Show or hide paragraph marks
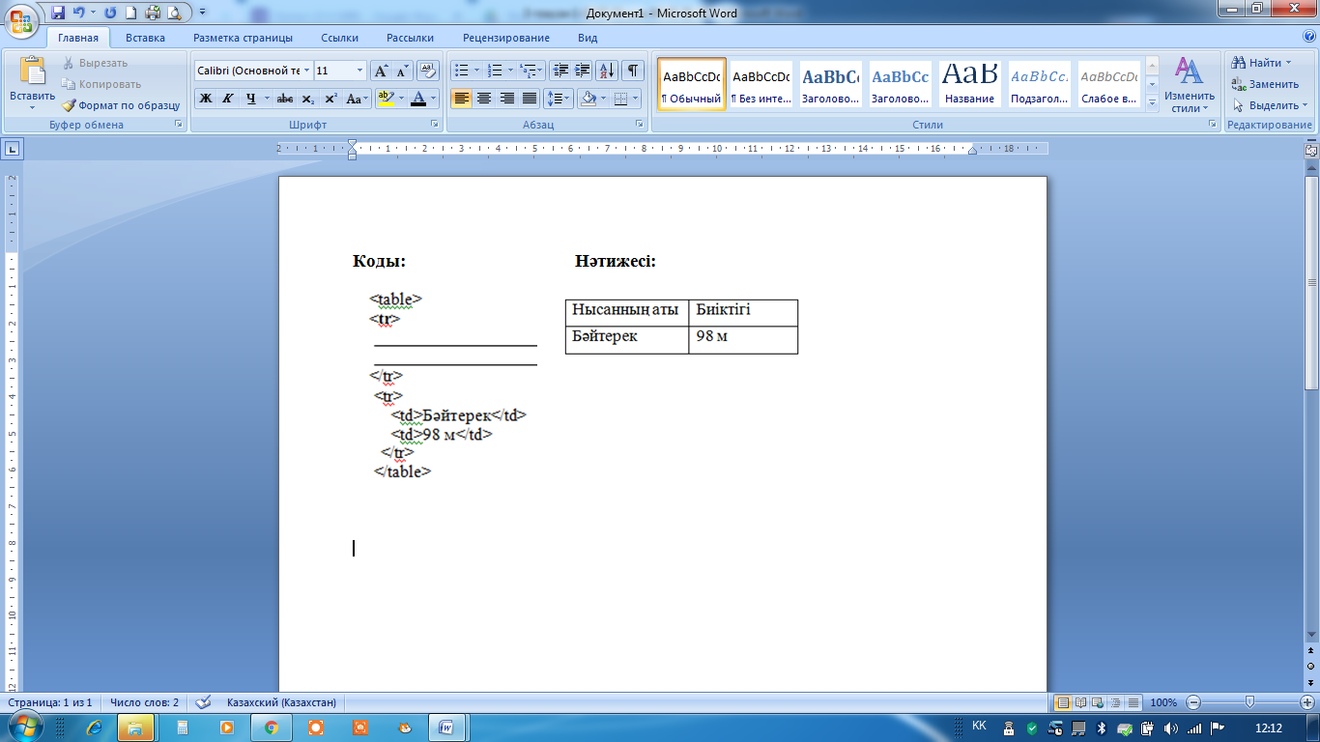1320x742 pixels. click(x=633, y=71)
